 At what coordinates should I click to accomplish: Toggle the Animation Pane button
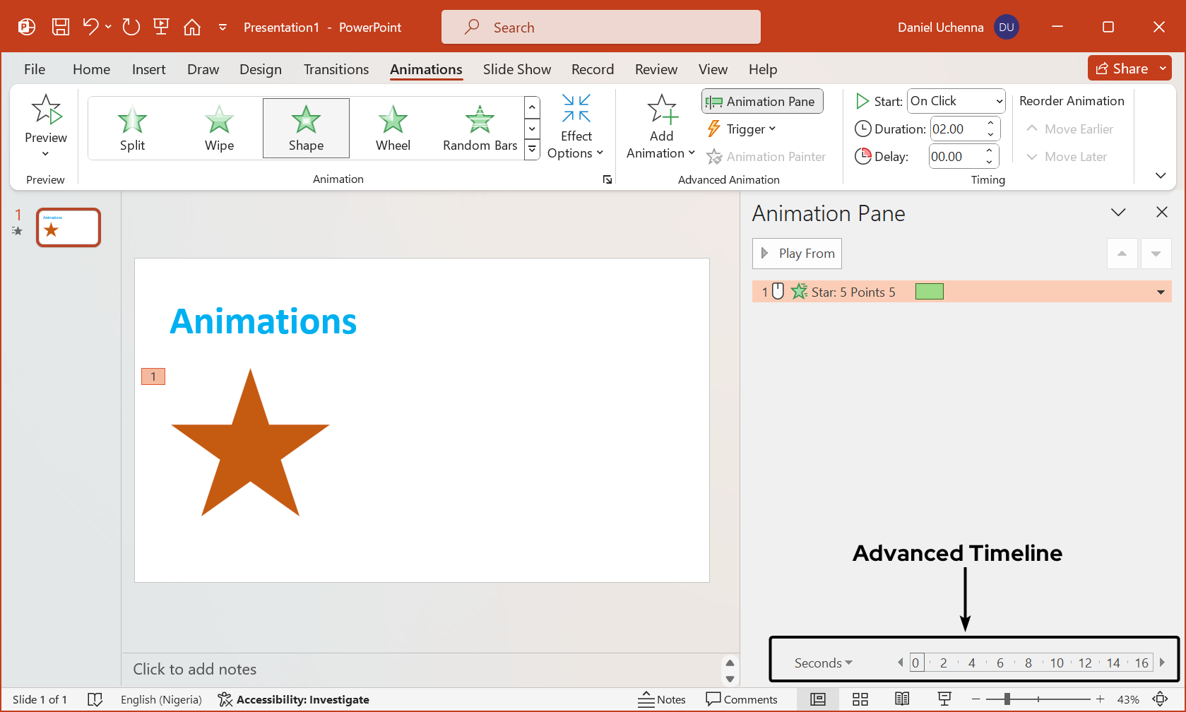762,101
